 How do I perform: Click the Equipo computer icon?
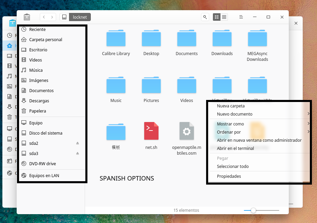(x=24, y=123)
